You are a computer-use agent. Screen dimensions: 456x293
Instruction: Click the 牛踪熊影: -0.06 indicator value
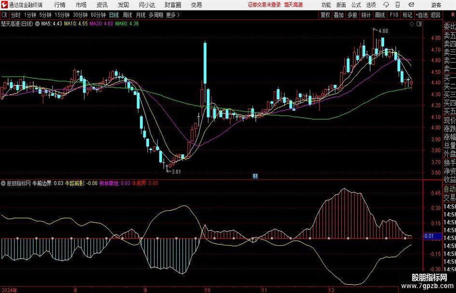click(x=81, y=183)
